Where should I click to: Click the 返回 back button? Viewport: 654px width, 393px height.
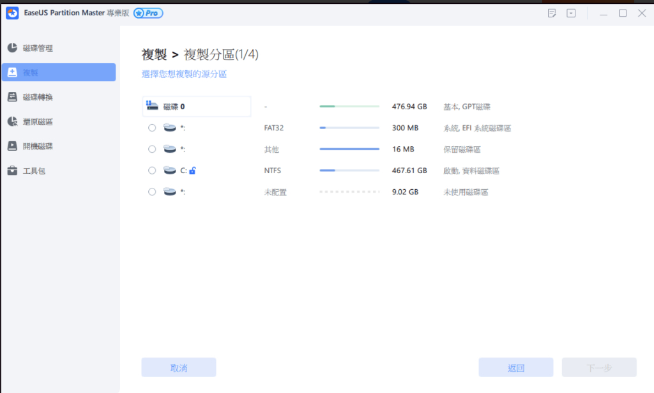point(515,367)
